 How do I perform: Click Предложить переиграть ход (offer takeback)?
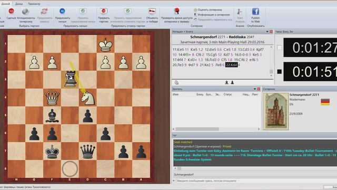(213, 20)
